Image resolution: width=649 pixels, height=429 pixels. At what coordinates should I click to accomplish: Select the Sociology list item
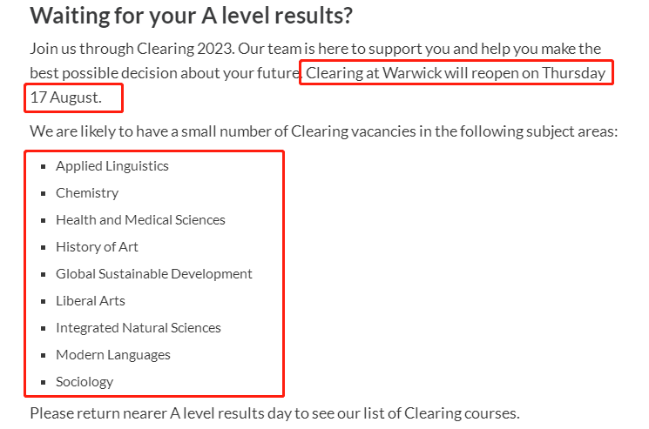coord(85,382)
